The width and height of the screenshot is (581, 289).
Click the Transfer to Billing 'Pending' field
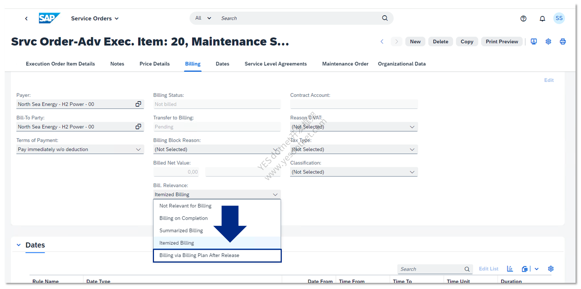pos(217,127)
